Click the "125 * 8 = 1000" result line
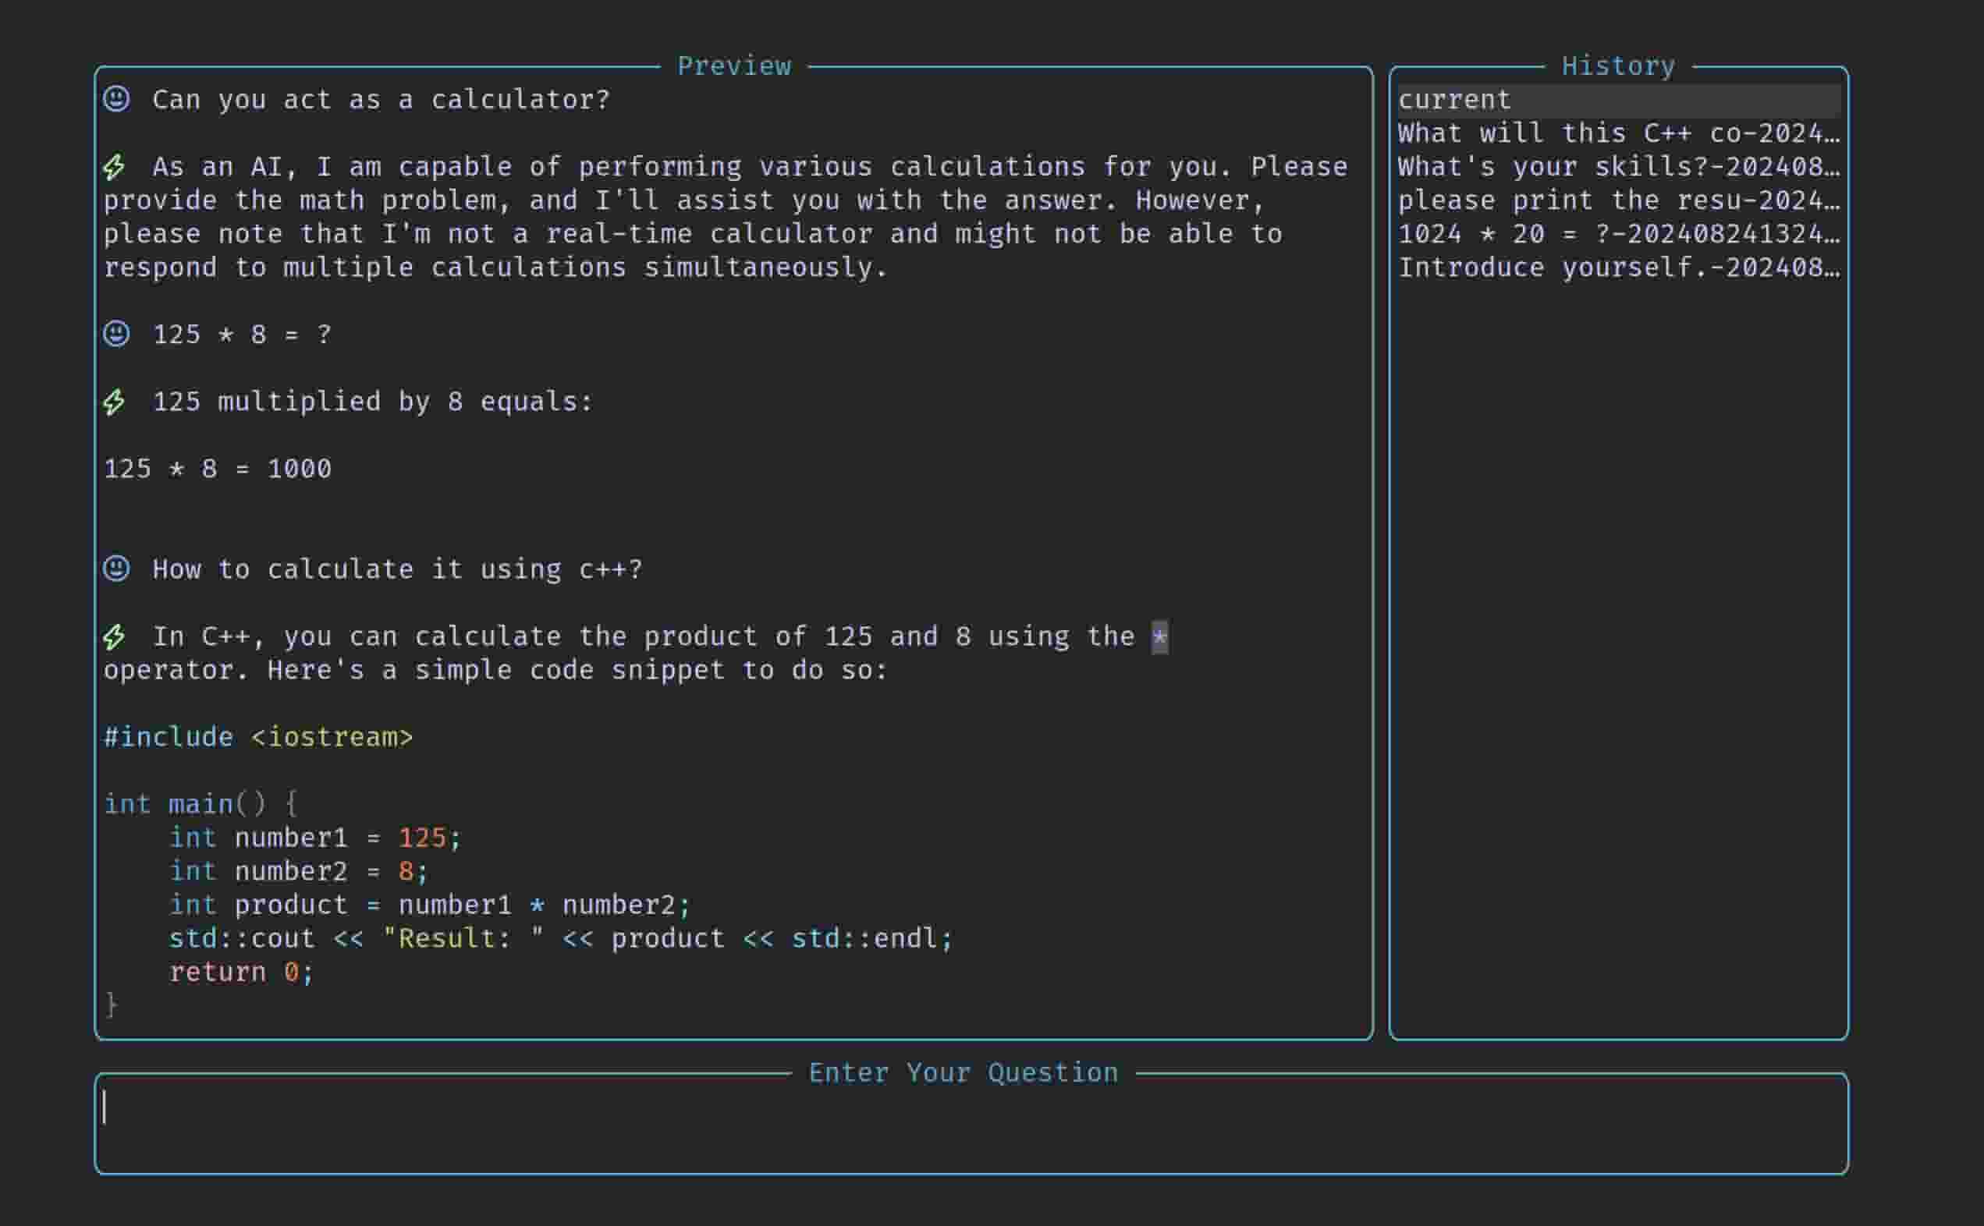1984x1226 pixels. (218, 469)
